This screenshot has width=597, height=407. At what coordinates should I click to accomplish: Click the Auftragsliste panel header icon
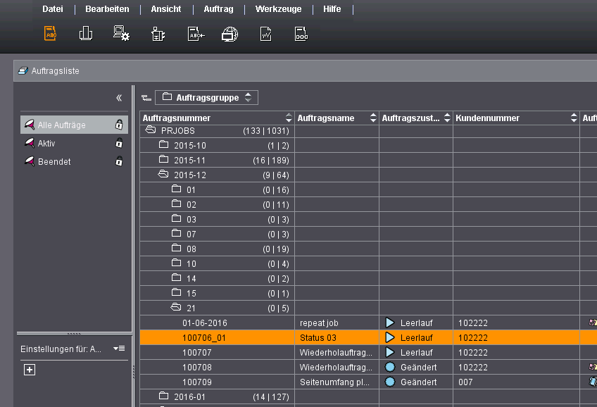[23, 71]
